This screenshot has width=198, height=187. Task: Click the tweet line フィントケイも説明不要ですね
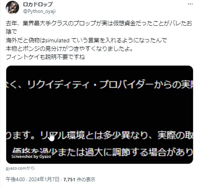click(x=45, y=57)
